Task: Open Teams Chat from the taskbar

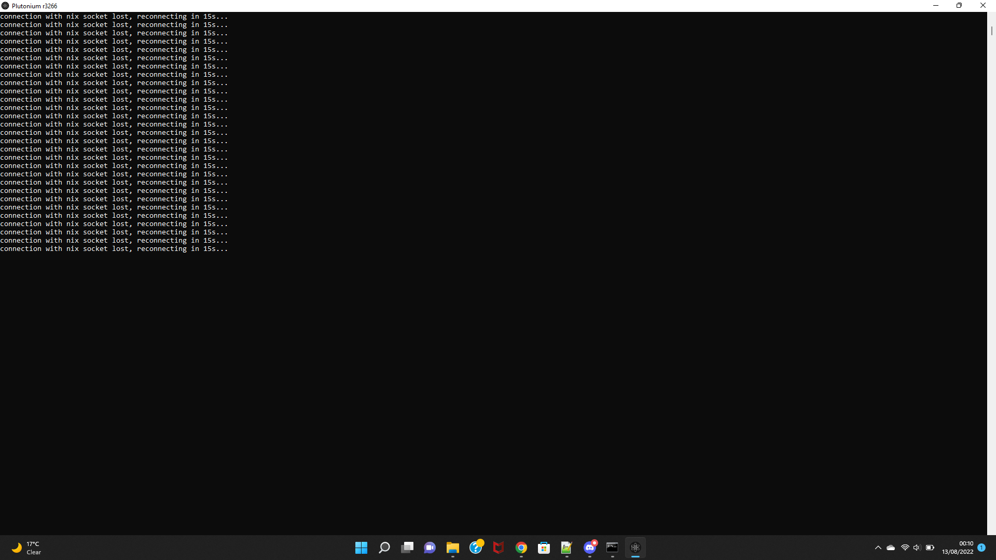Action: (430, 548)
